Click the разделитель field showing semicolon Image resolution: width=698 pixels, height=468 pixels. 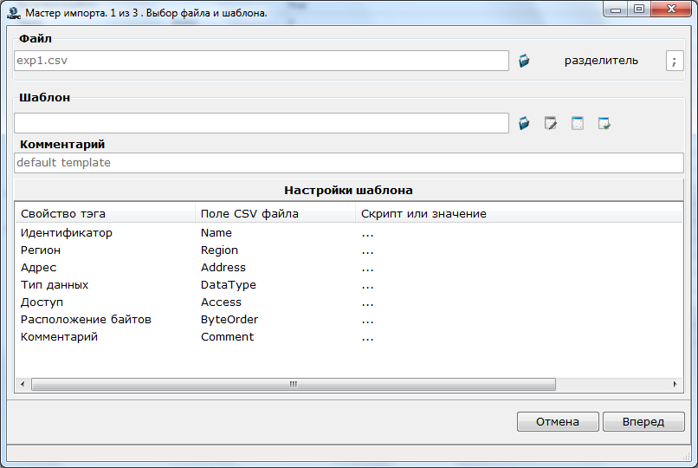click(x=675, y=61)
